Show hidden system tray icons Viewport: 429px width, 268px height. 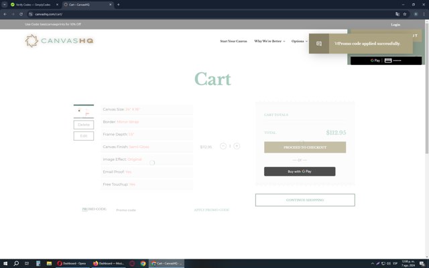pos(373,263)
